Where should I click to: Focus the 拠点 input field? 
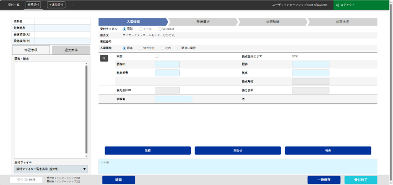[311, 73]
